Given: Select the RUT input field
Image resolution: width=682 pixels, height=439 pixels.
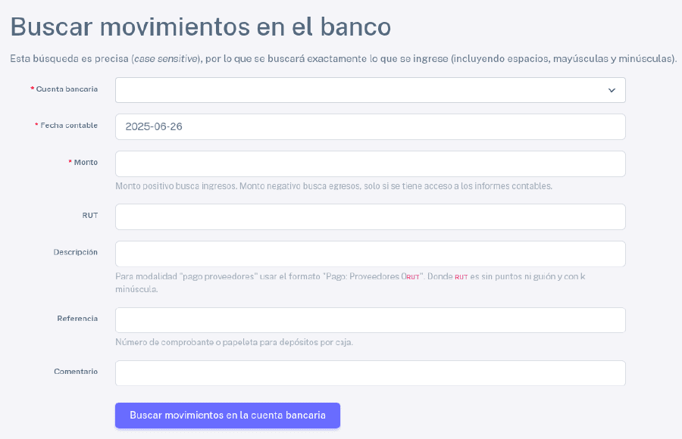Looking at the screenshot, I should coord(370,216).
